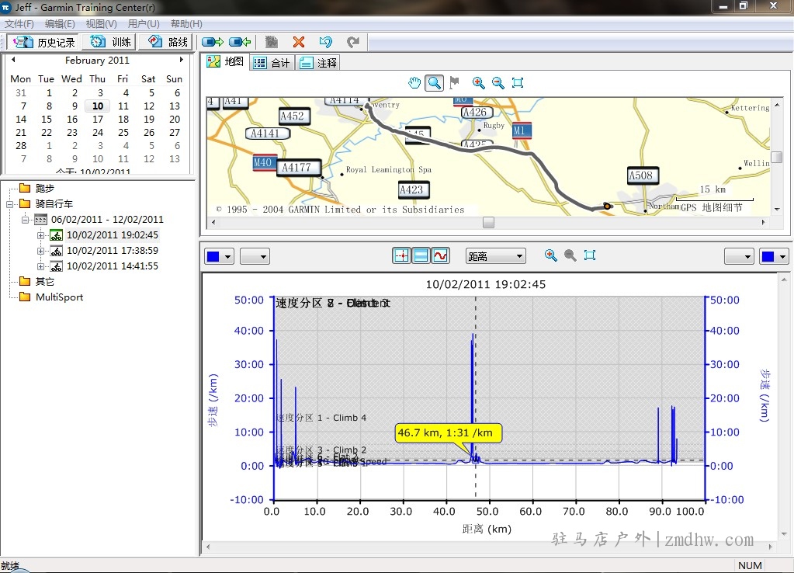
Task: Click the week calendar icon in the tree
Action: 40,220
